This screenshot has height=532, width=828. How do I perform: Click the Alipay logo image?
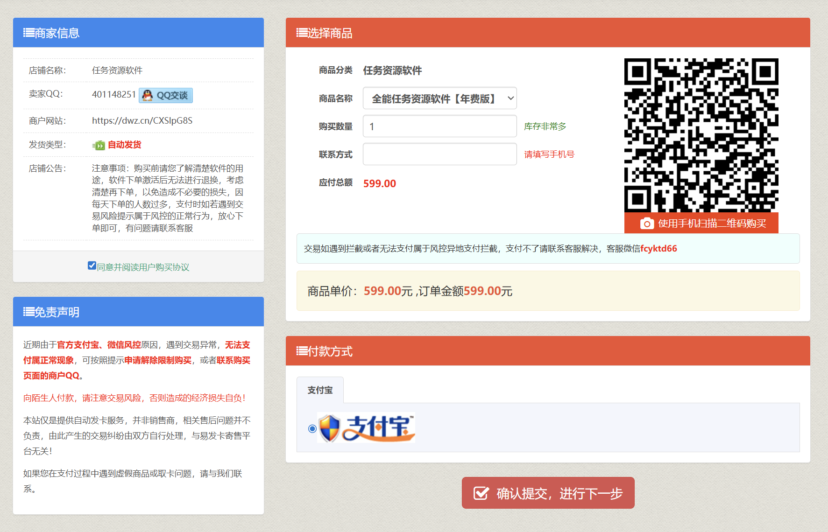(x=366, y=428)
